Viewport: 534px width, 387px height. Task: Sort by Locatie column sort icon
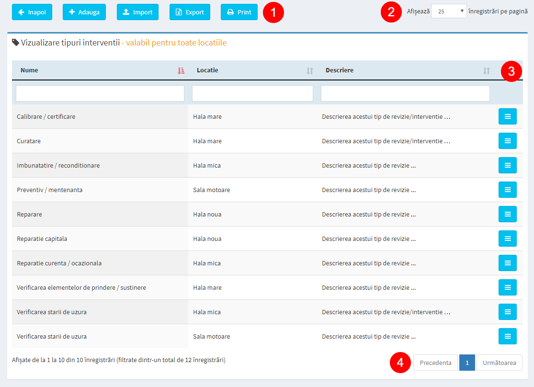pos(309,70)
